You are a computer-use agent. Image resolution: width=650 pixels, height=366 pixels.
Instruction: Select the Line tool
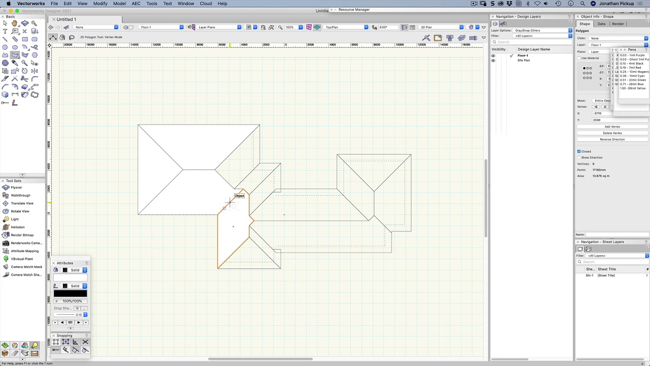tap(5, 39)
